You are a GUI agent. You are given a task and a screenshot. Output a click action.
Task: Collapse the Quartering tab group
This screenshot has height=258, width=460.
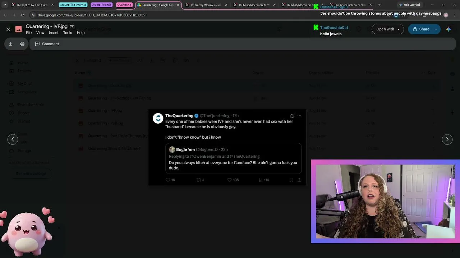click(124, 5)
